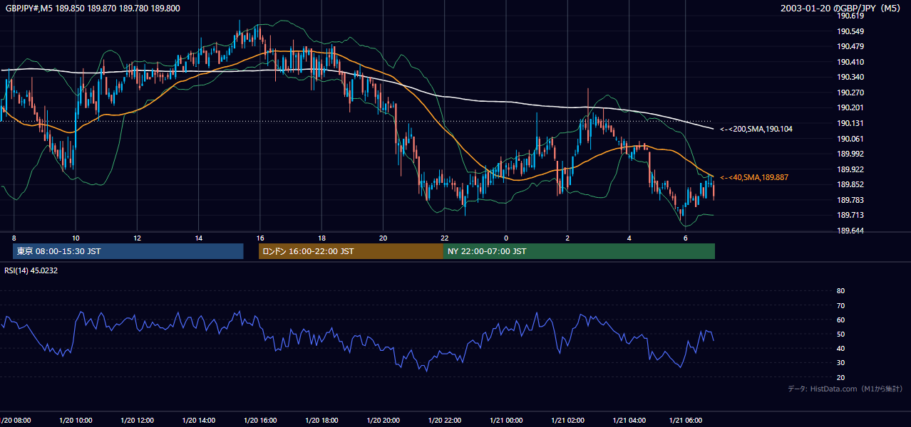The height and width of the screenshot is (427, 911).
Task: Click RSI axis level 20
Action: [841, 377]
